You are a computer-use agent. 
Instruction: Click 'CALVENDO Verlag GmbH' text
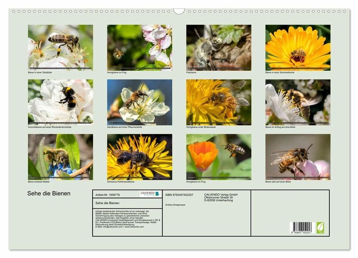[x=221, y=195]
